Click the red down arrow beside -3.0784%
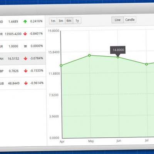 tap(25, 59)
